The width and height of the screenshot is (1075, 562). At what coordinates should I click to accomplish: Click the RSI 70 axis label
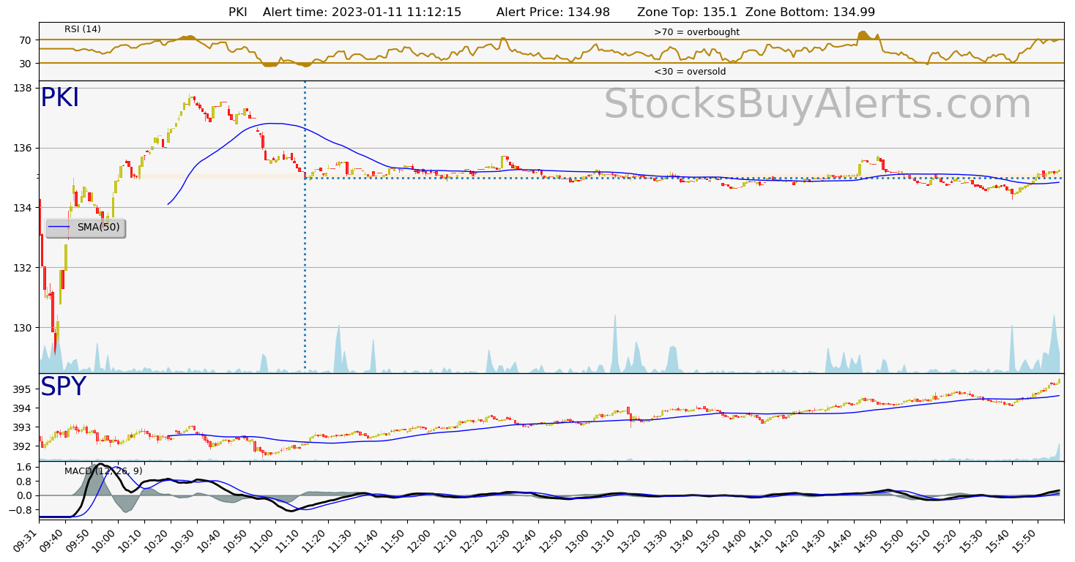(x=26, y=40)
